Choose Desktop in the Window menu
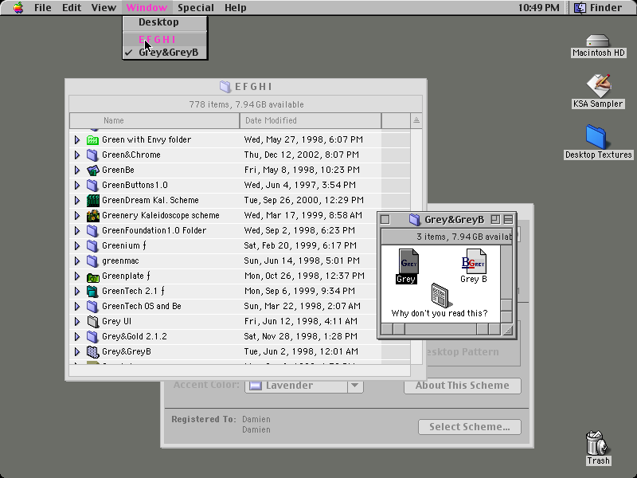637x478 pixels. (x=165, y=22)
